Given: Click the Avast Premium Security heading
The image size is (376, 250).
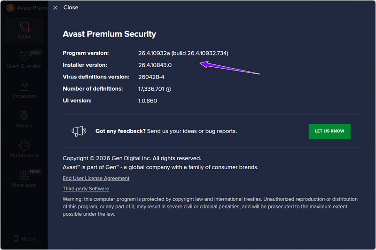Looking at the screenshot, I should [x=109, y=34].
